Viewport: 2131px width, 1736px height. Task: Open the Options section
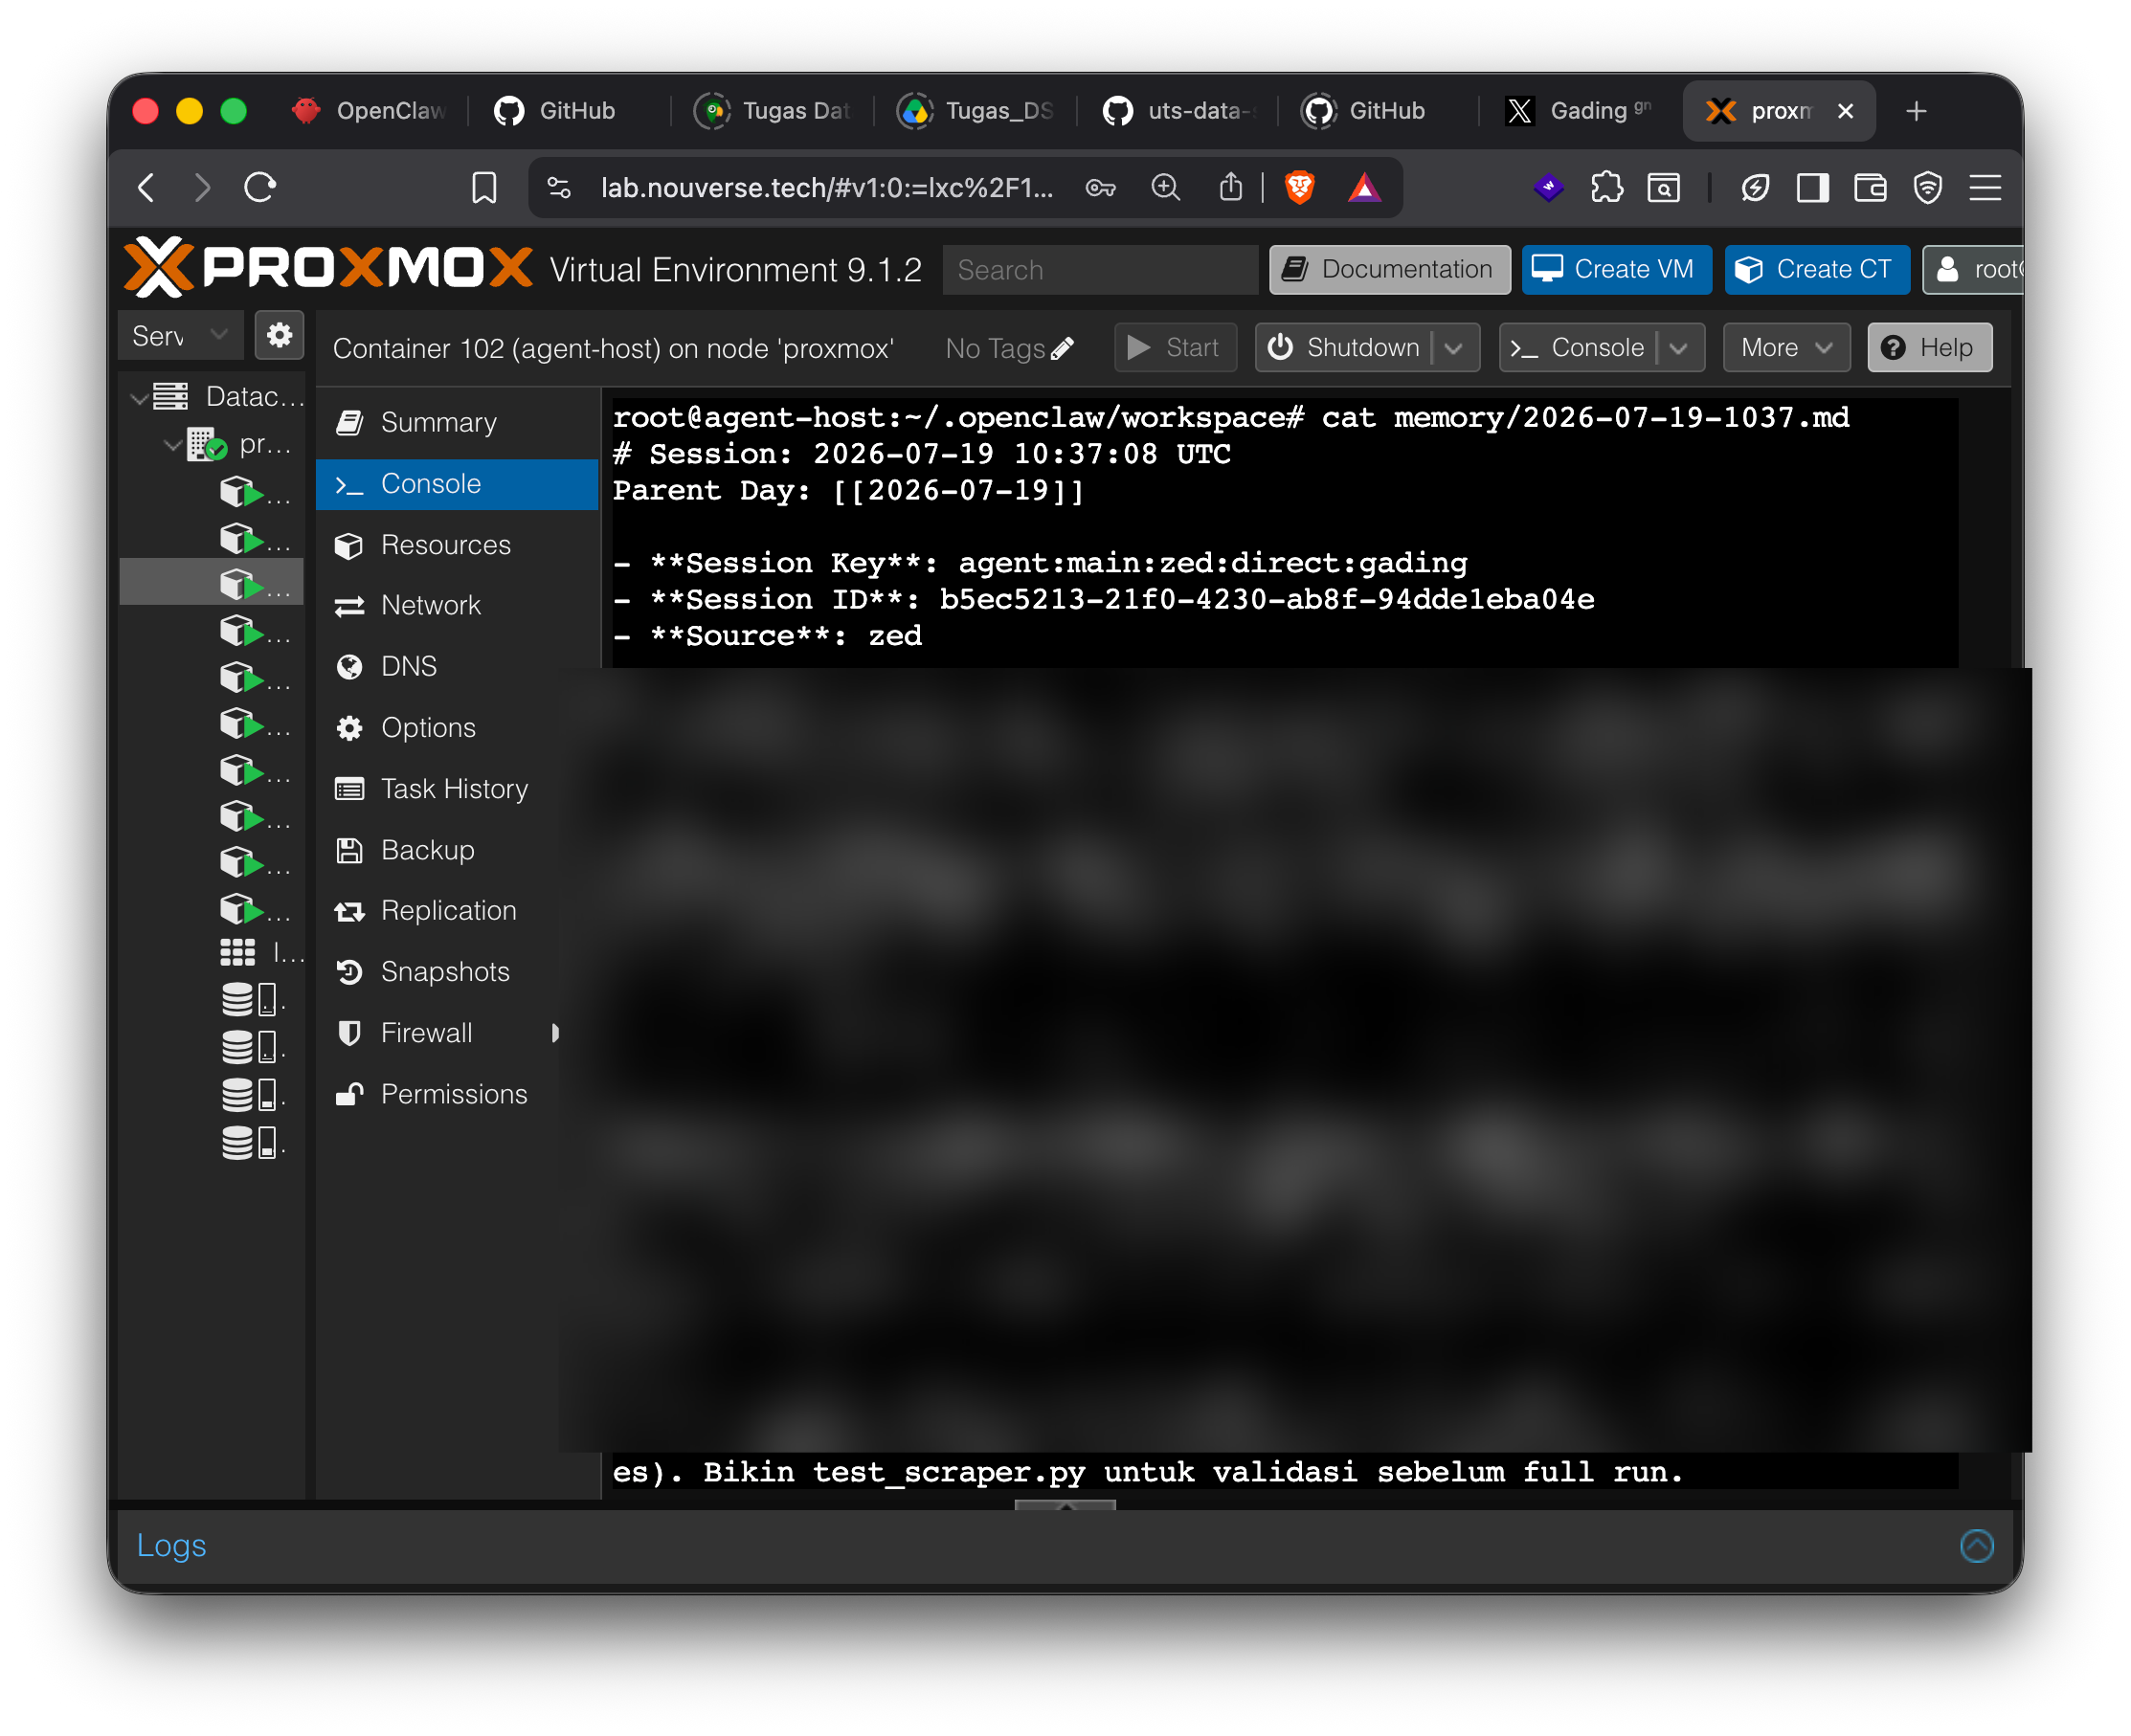tap(458, 728)
